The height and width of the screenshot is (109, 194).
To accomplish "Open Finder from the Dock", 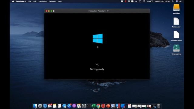I will point(35,106).
